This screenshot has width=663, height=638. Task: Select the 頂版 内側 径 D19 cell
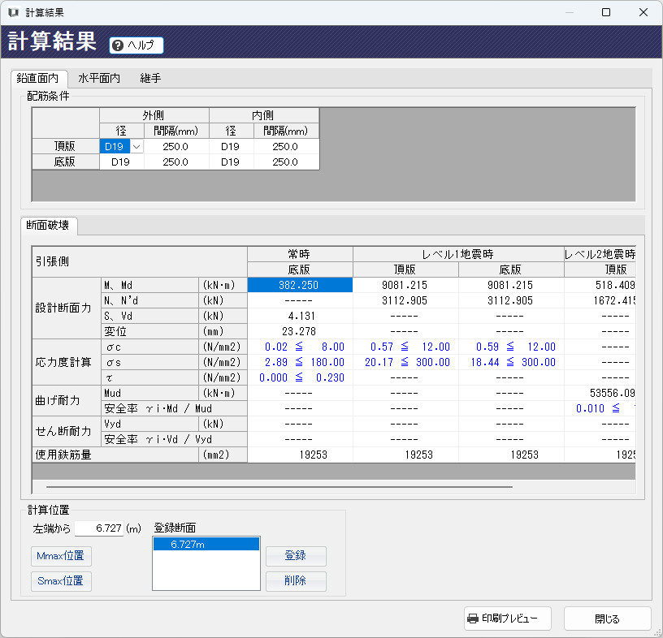(231, 147)
